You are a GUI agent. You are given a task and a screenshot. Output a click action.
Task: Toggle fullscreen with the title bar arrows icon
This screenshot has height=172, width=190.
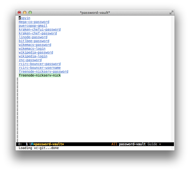(x=172, y=12)
